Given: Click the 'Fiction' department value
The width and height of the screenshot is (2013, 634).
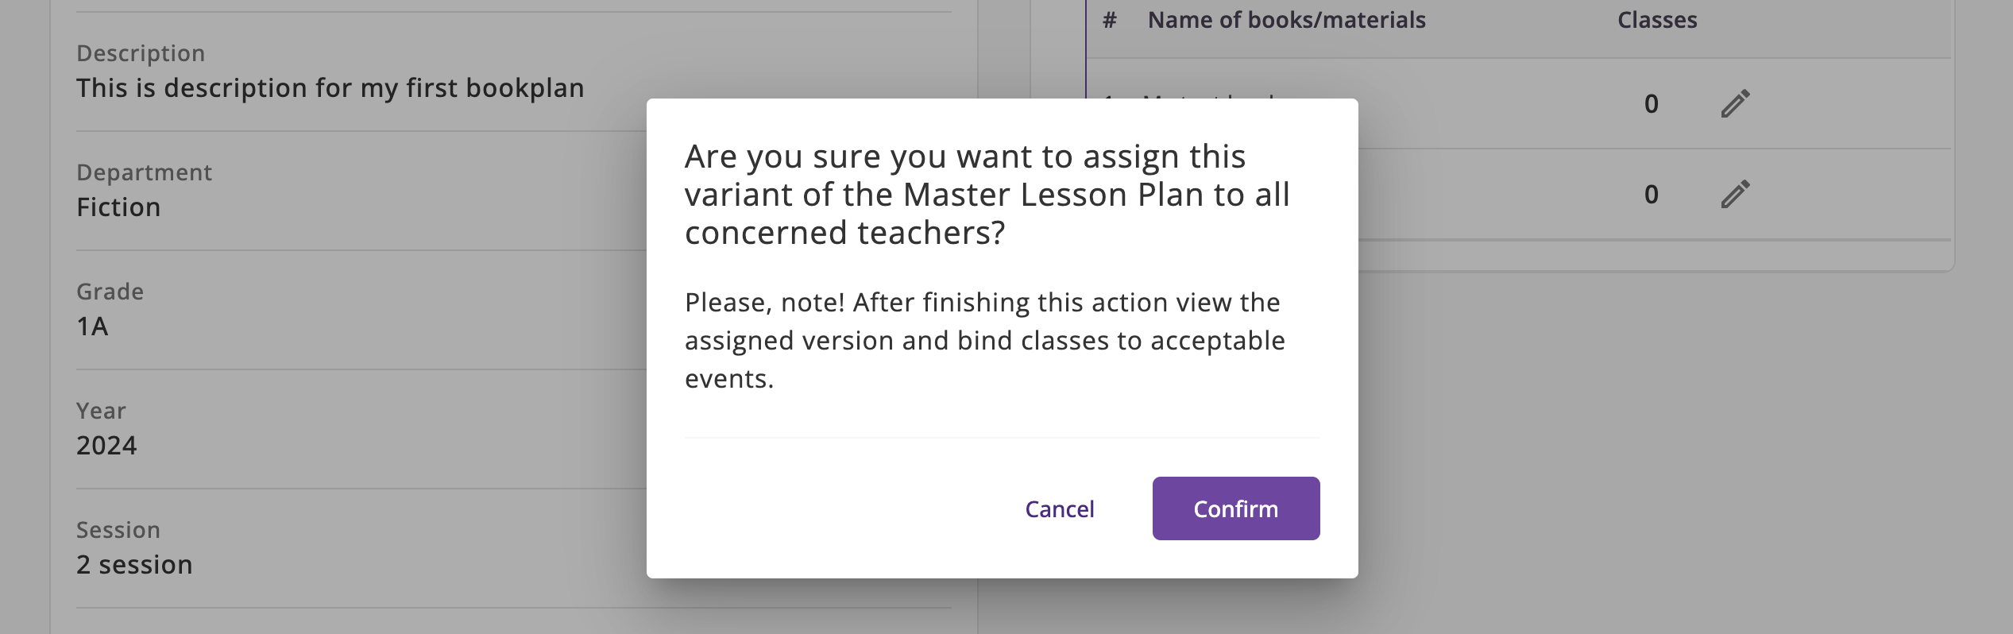Looking at the screenshot, I should (x=118, y=207).
